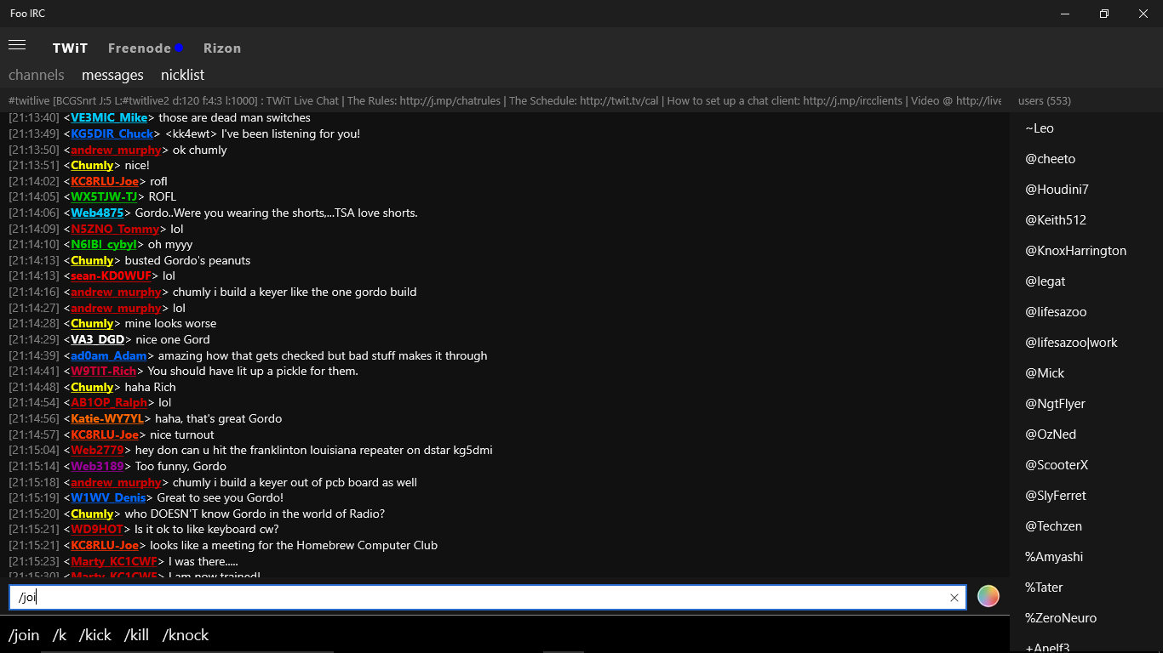
Task: Click andrew_murphy's nickname in chat
Action: [x=115, y=150]
